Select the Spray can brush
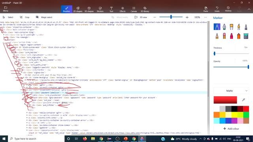This screenshot has width=253, height=142. [239, 36]
